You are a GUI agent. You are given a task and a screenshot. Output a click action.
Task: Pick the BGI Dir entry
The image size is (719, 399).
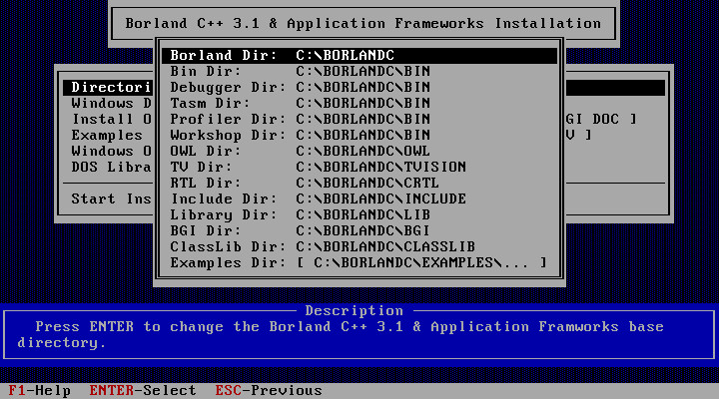[359, 231]
